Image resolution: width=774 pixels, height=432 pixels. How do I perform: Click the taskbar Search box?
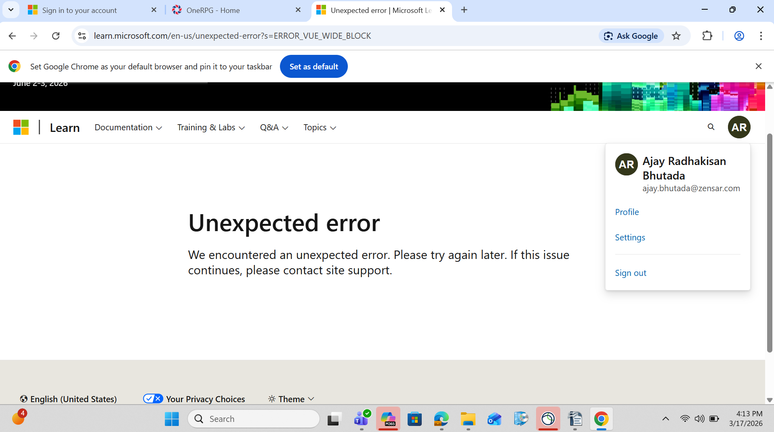click(x=254, y=419)
